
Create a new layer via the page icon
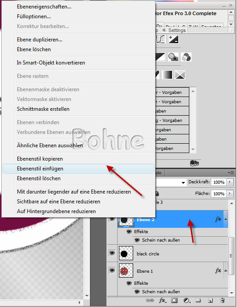[x=210, y=300]
